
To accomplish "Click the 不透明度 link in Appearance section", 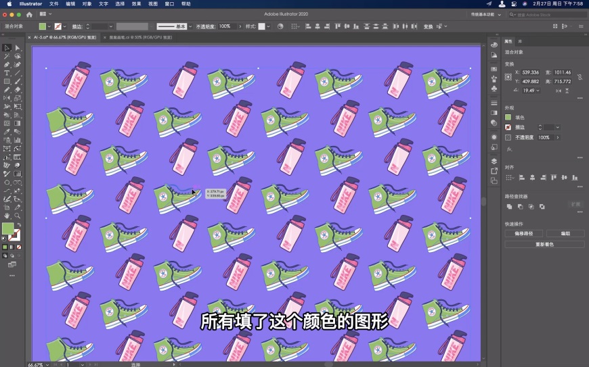I will 525,138.
